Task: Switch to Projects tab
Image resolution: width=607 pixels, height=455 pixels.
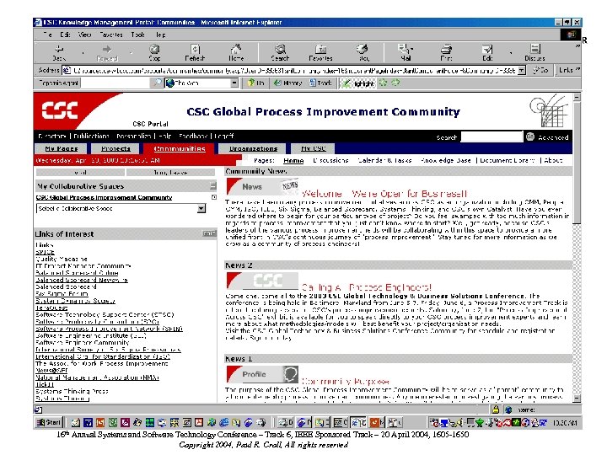Action: 115,148
